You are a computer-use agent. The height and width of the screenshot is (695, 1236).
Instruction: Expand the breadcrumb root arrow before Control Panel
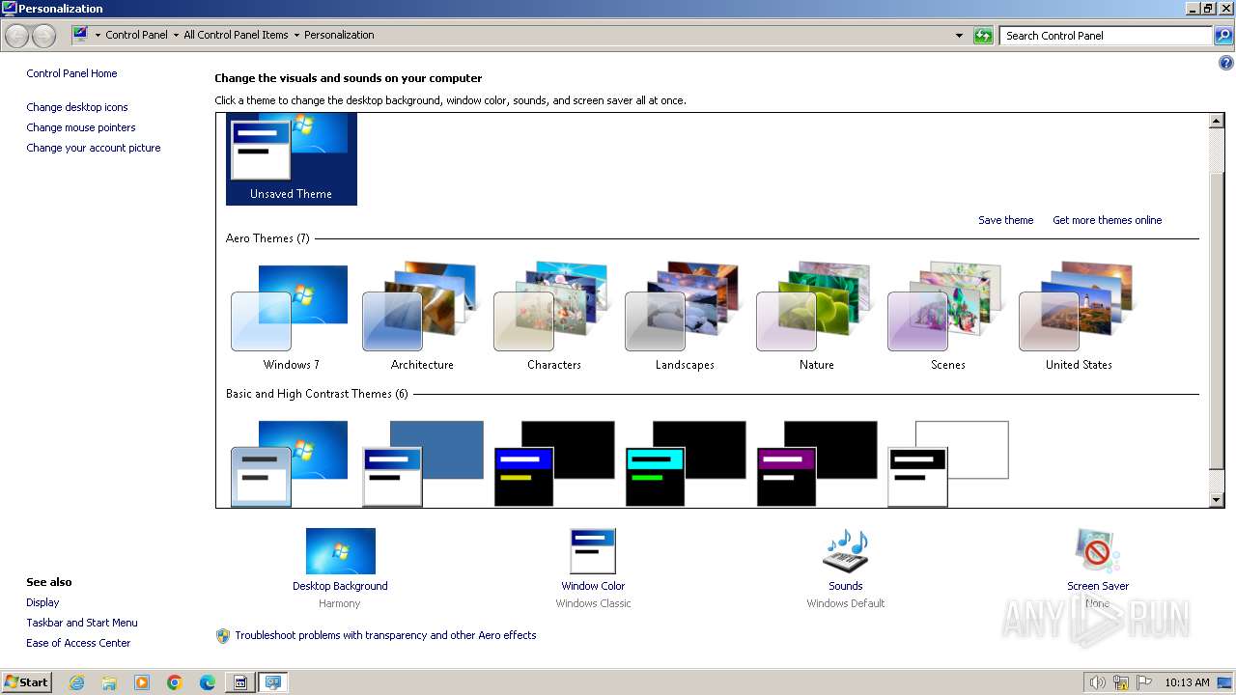[x=98, y=36]
